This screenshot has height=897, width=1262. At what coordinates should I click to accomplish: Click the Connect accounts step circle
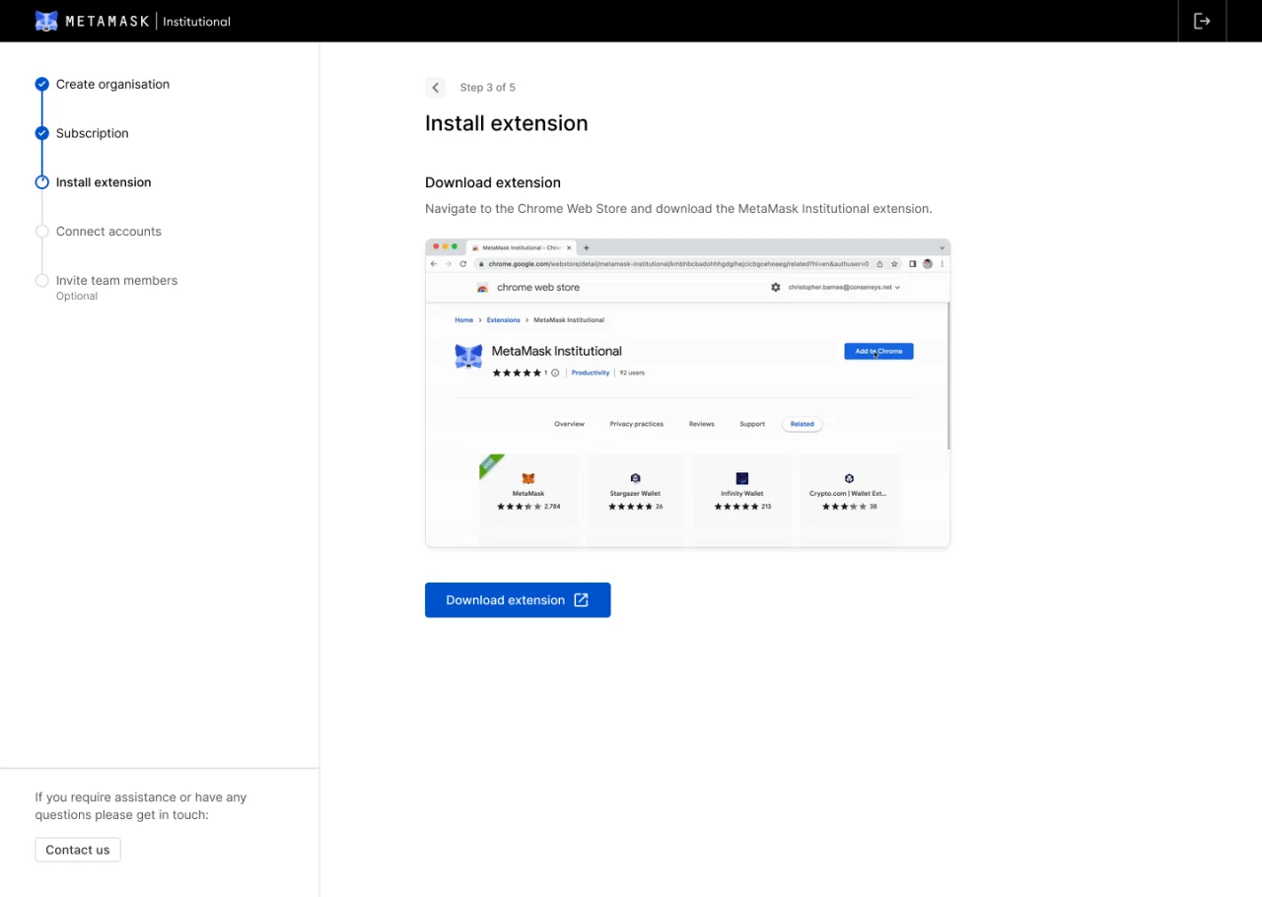click(x=41, y=232)
